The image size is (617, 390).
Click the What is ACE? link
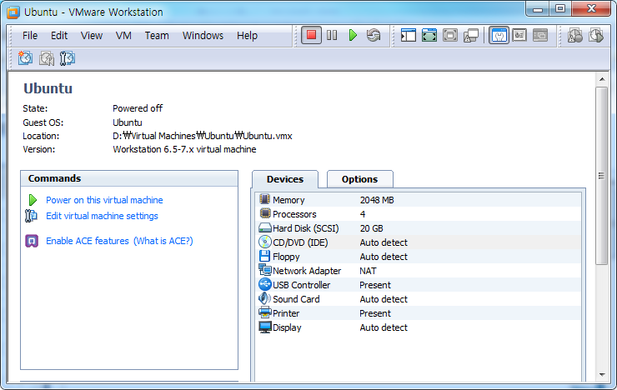pos(163,241)
